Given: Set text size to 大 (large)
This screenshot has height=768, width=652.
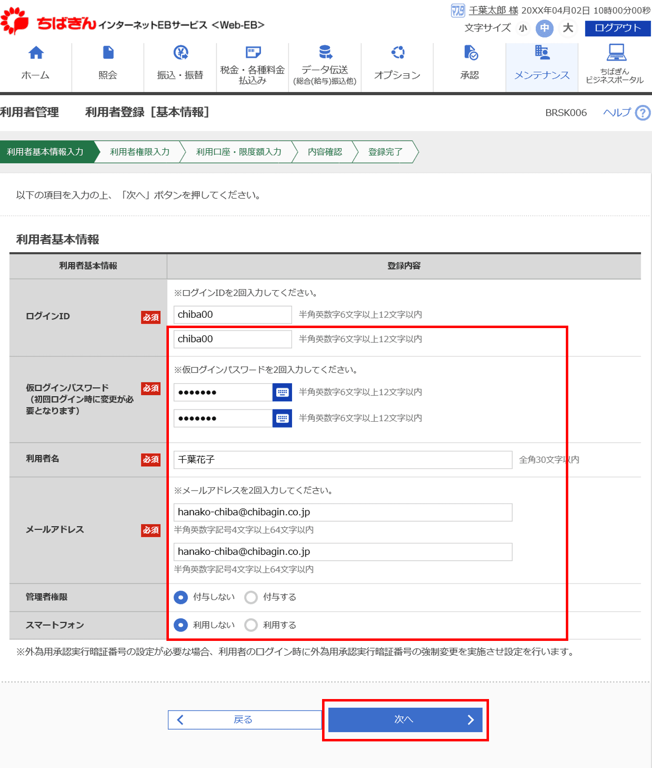Looking at the screenshot, I should 568,28.
